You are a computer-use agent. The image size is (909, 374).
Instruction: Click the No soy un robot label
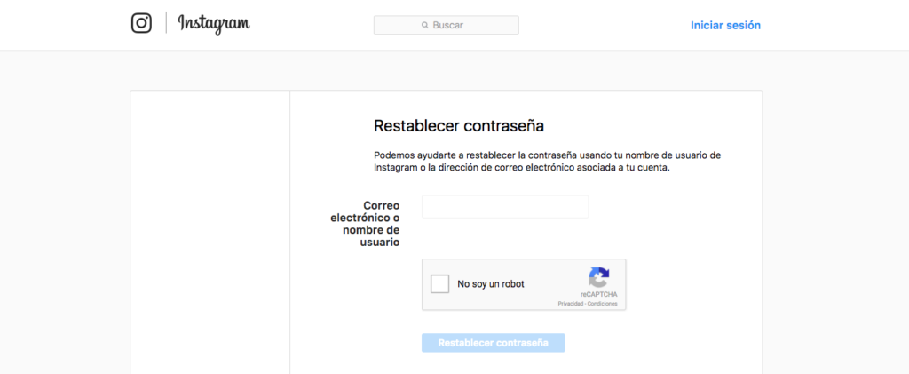coord(490,284)
